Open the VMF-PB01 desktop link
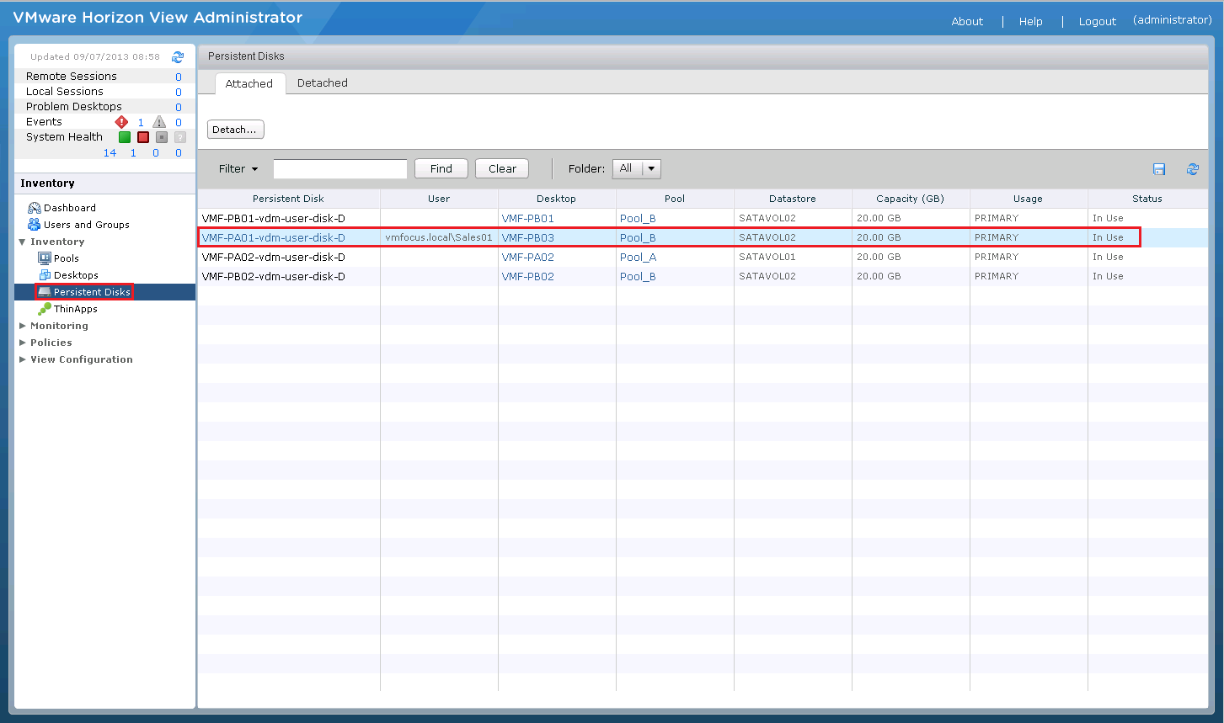Screen dimensions: 1224x723 tap(527, 219)
